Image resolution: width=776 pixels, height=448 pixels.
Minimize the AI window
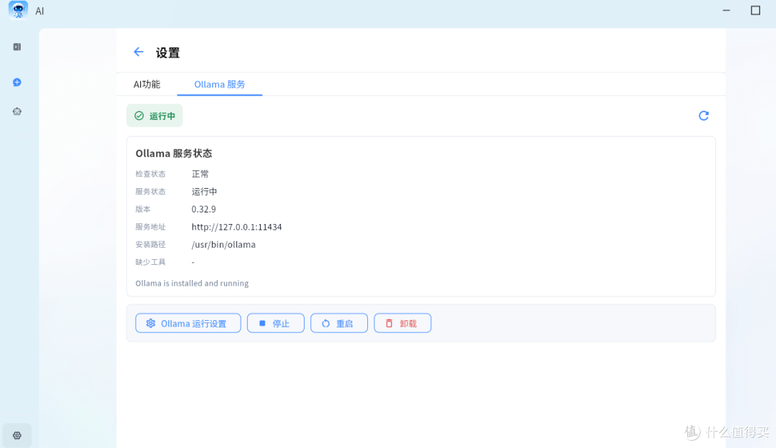(726, 10)
